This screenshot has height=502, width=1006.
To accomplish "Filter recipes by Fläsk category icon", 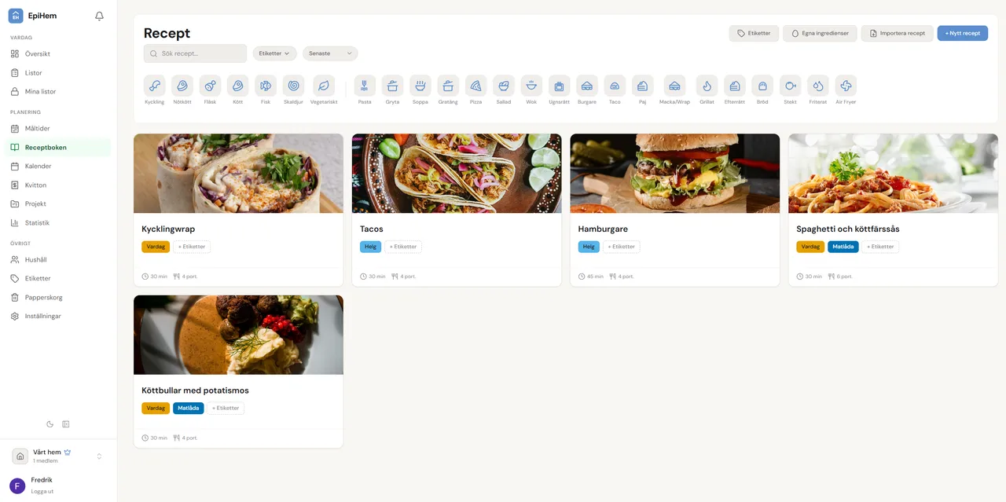I will point(210,86).
